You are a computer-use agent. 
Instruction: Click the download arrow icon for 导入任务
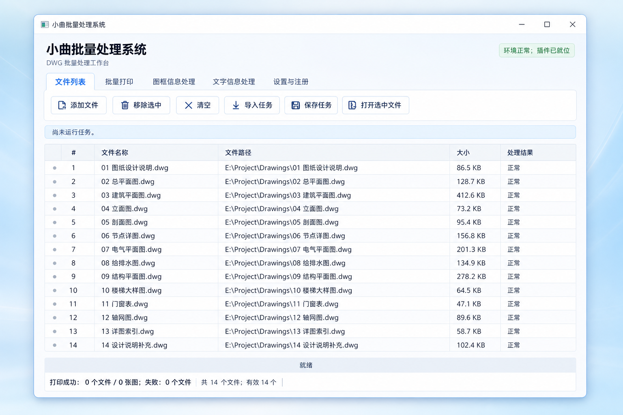(x=236, y=105)
